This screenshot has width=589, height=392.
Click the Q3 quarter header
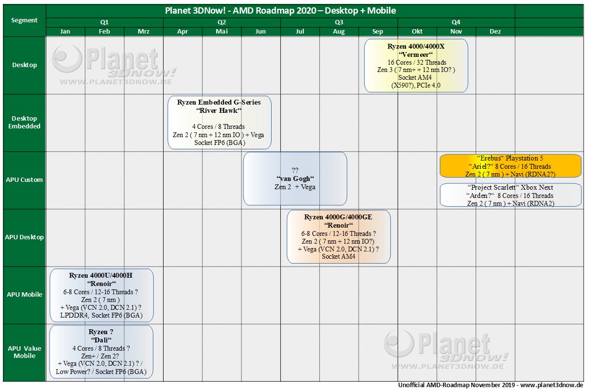[x=339, y=22]
